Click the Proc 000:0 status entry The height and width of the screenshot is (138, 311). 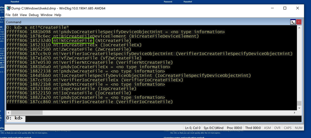click(x=234, y=128)
